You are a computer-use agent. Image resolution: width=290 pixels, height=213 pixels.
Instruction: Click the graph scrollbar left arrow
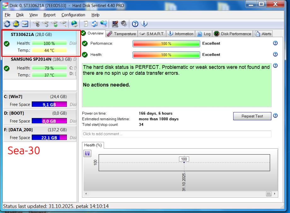tap(86, 194)
